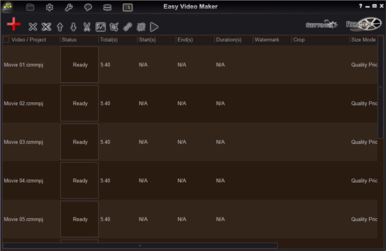Click Ready status thumbnail of Movie 03
This screenshot has height=251, width=386.
pos(79,142)
